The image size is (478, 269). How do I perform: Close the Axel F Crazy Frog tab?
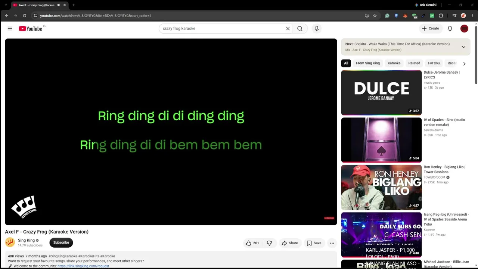tap(65, 5)
